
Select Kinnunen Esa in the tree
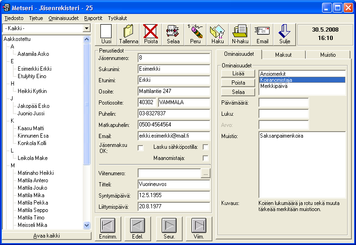point(33,136)
